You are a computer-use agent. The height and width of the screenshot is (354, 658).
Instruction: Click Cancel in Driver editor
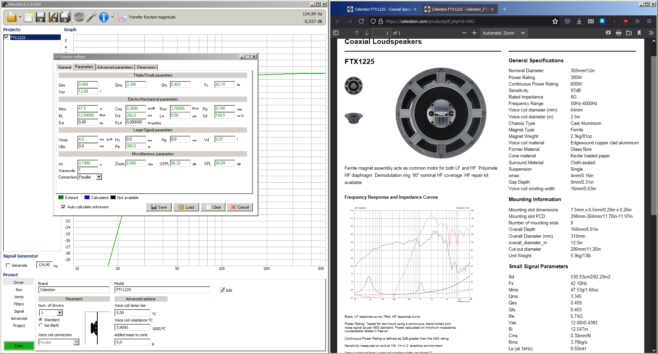[x=240, y=207]
